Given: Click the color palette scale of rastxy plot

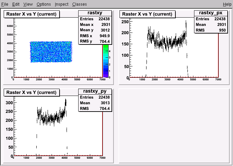Looking at the screenshot, I should click(106, 61).
